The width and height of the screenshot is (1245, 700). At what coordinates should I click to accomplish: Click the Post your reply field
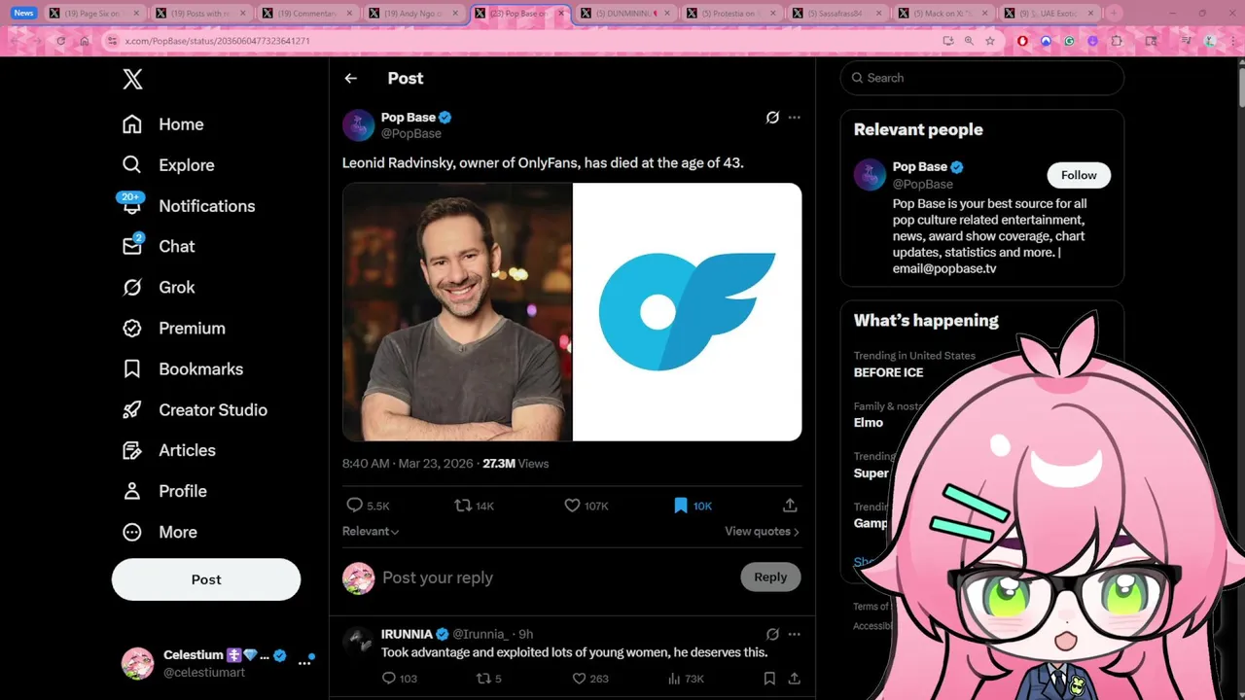554,577
